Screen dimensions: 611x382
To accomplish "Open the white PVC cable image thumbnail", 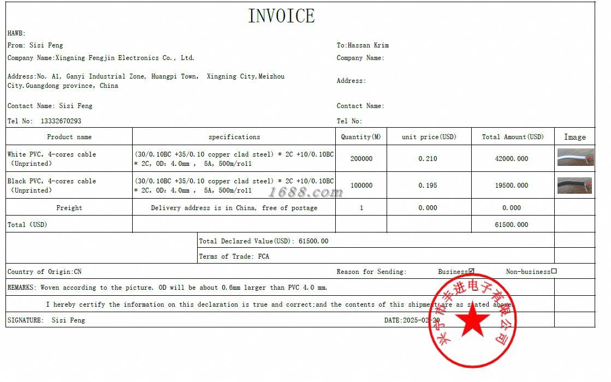I will pyautogui.click(x=576, y=157).
